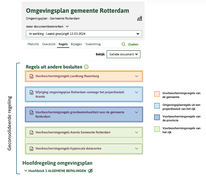Click the magnifier search icon
Image resolution: width=206 pixels, height=180 pixels.
123,44
